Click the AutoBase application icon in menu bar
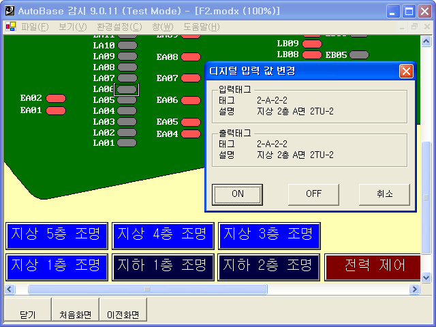Viewport: 436px width, 327px height. click(11, 27)
